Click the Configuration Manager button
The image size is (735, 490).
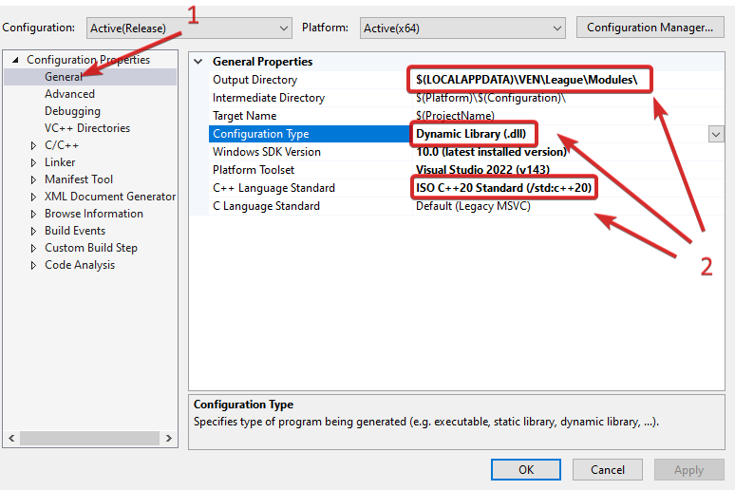(650, 28)
